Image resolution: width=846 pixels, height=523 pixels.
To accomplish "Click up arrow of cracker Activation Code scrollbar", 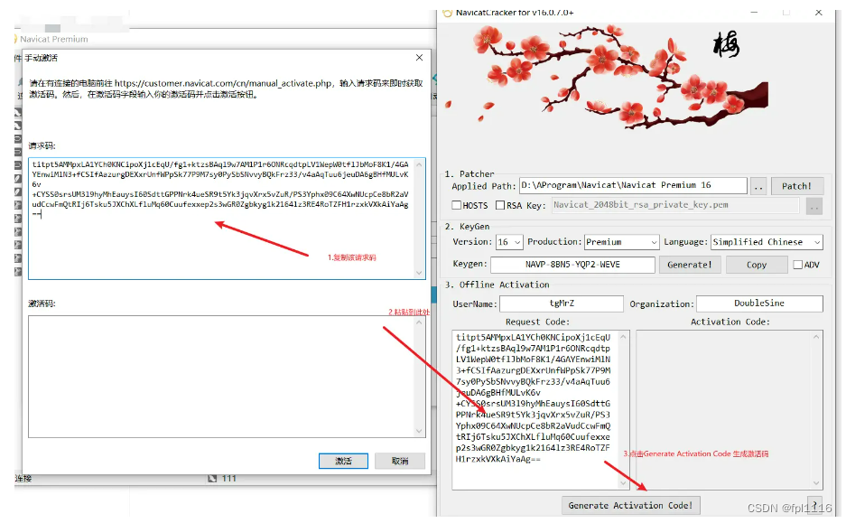I will coord(816,337).
